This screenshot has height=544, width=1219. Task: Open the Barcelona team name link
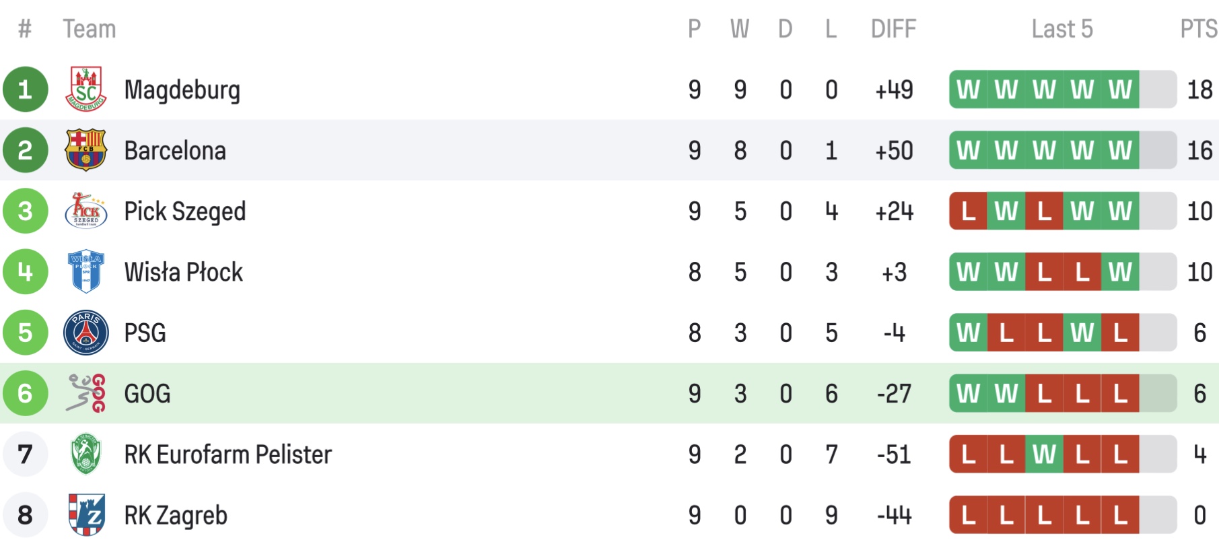click(175, 150)
